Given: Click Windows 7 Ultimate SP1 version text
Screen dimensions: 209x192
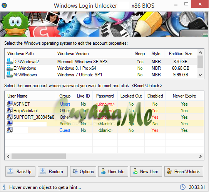Looking at the screenshot, I should coord(80,75).
